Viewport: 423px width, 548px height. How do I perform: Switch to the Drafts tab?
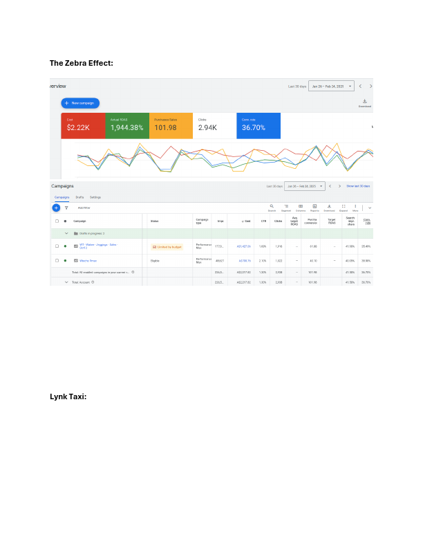(x=79, y=197)
